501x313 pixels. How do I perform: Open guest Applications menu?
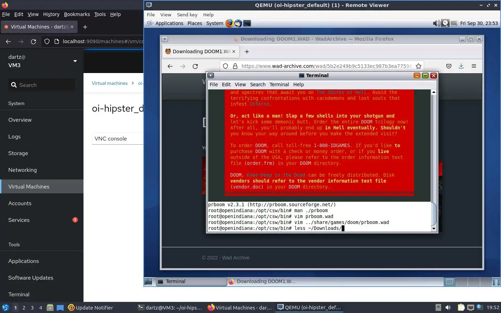(169, 23)
